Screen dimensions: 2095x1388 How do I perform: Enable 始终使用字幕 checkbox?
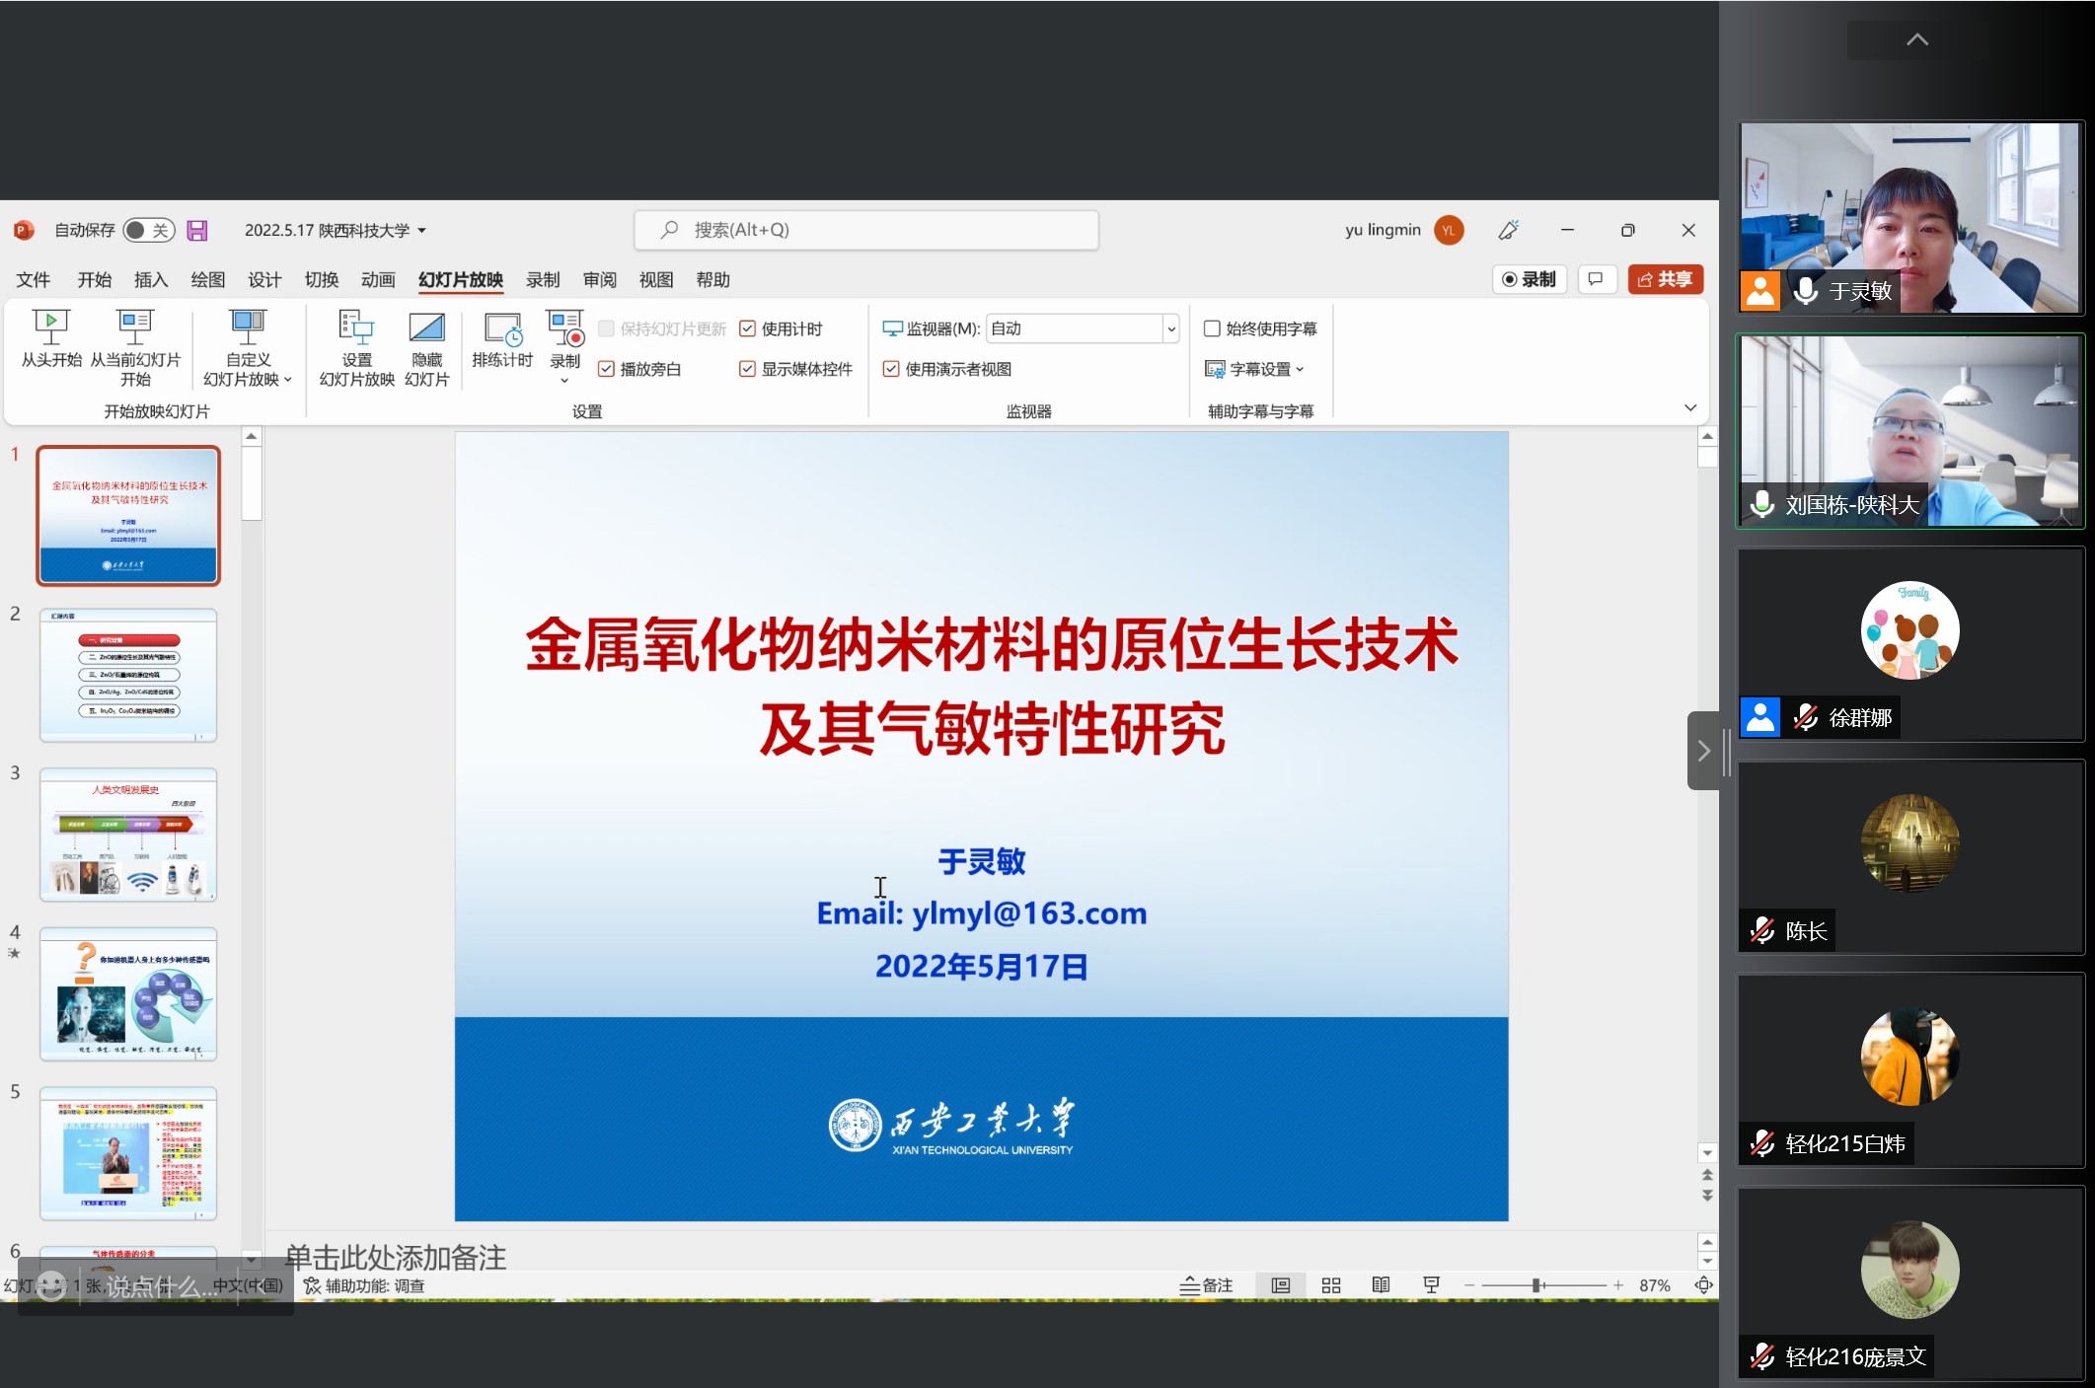coord(1212,329)
